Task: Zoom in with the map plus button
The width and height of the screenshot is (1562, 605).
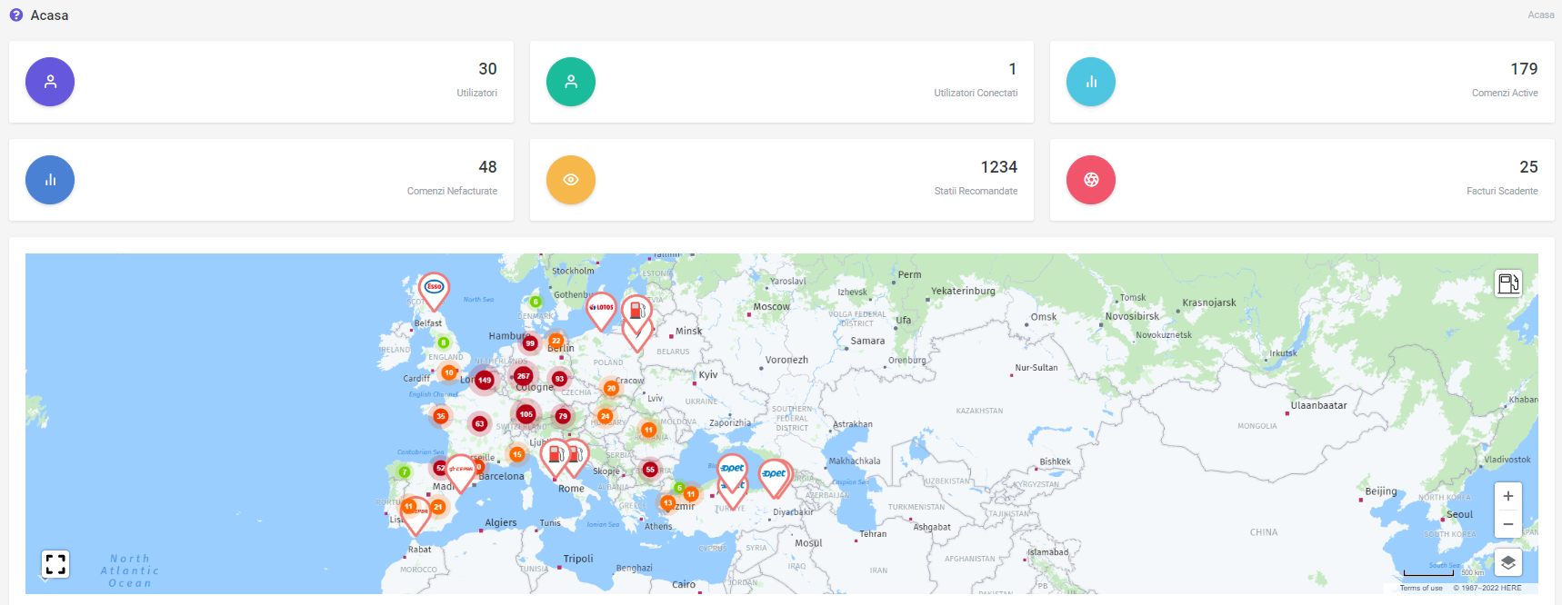Action: (x=1507, y=496)
